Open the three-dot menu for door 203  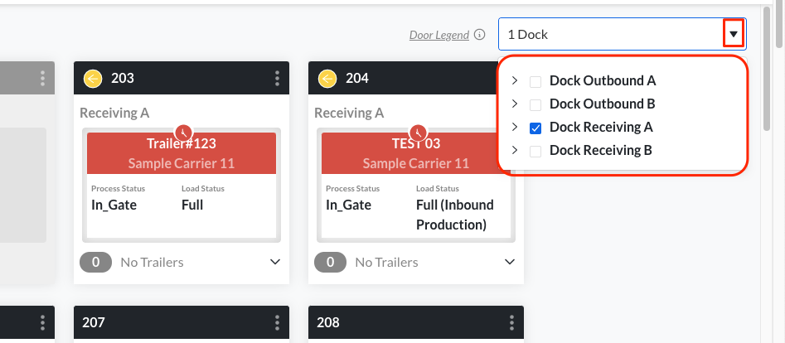(x=278, y=79)
